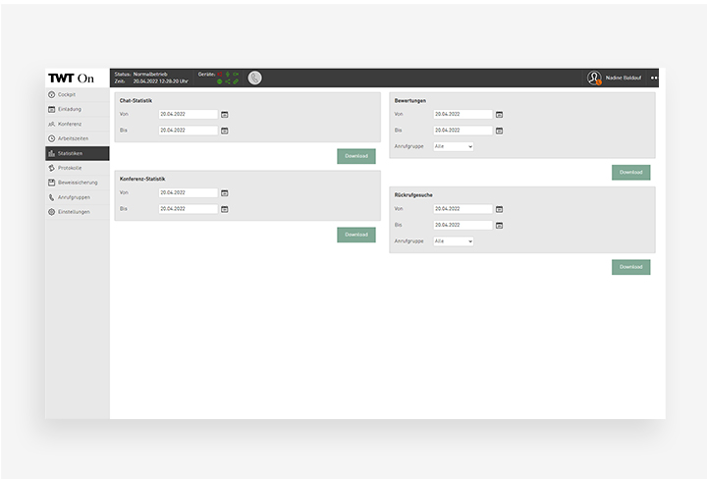Screen dimensions: 707x479
Task: Click the user avatar icon
Action: point(594,78)
